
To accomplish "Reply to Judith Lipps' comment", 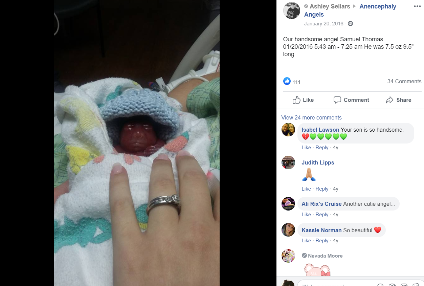I will (x=322, y=189).
